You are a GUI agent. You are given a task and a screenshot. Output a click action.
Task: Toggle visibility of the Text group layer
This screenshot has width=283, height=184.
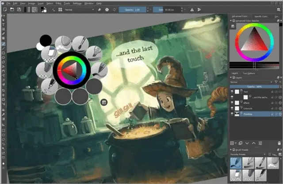232,91
